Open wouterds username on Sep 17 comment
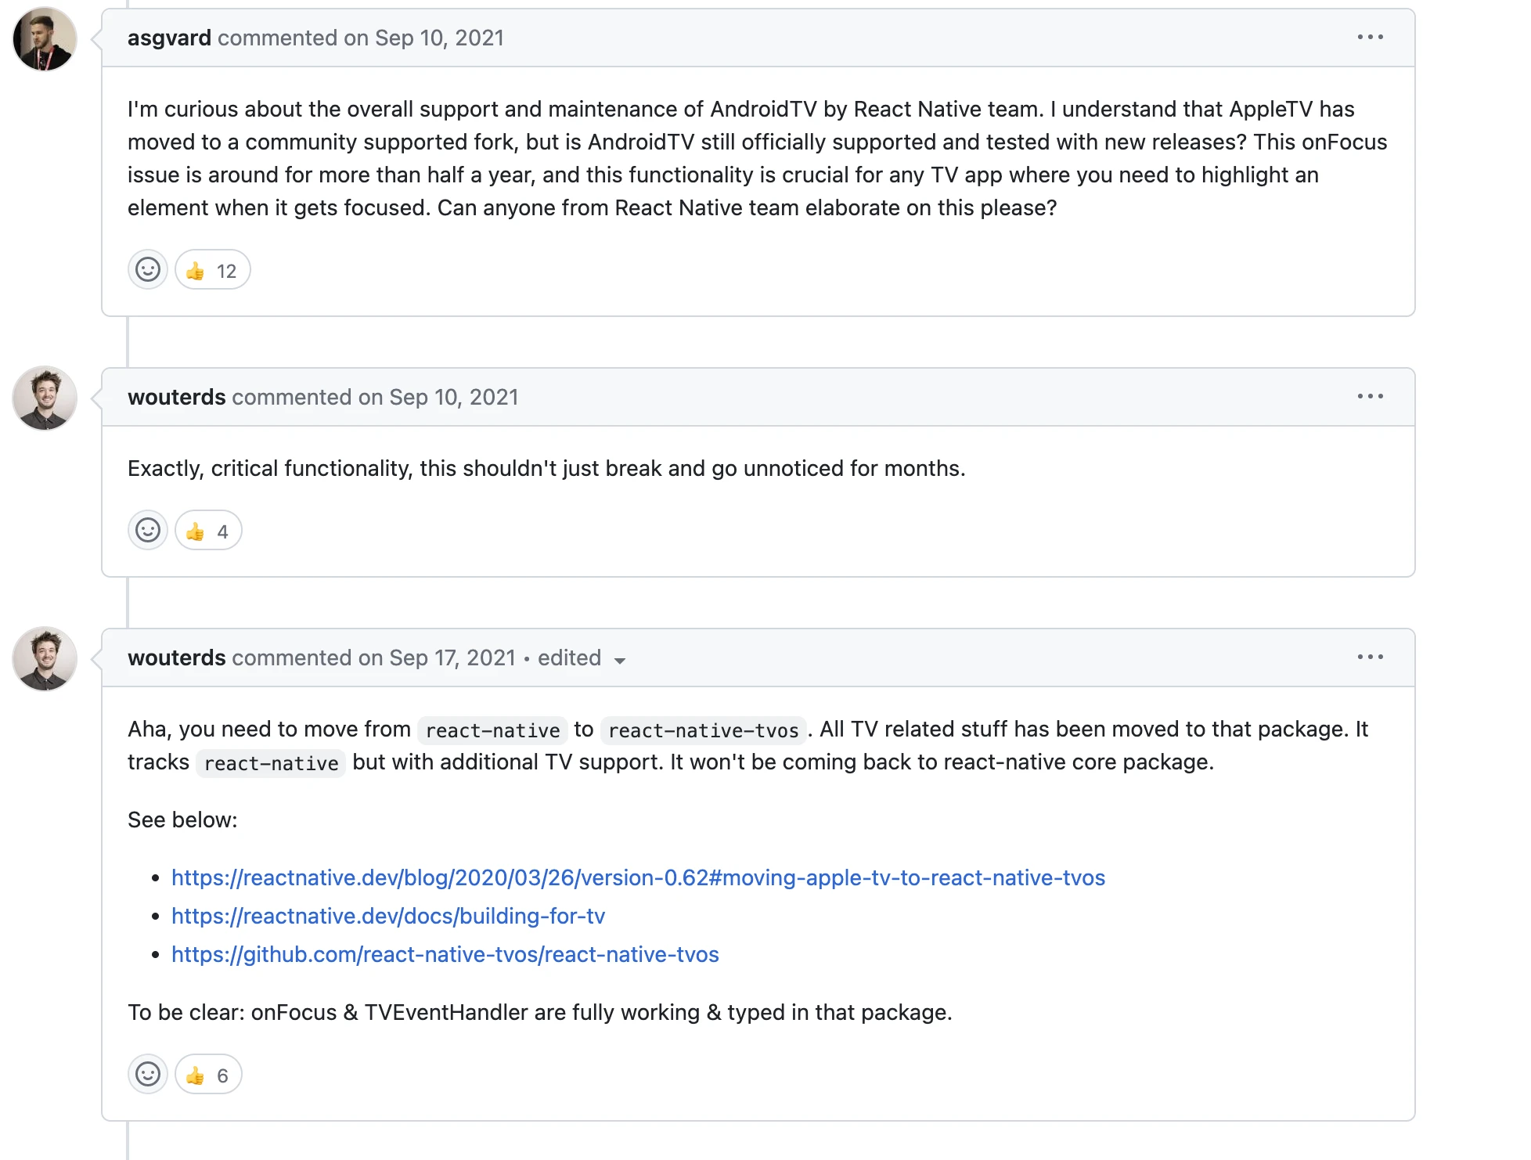The image size is (1531, 1160). [x=177, y=657]
